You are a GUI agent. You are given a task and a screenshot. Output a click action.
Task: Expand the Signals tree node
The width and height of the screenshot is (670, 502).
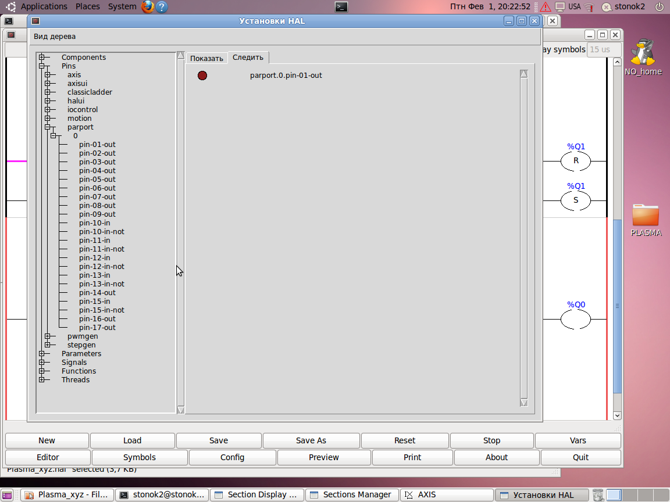(42, 363)
